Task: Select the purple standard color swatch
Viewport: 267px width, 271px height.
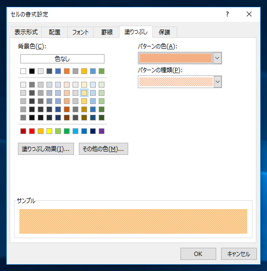Action: click(x=102, y=131)
